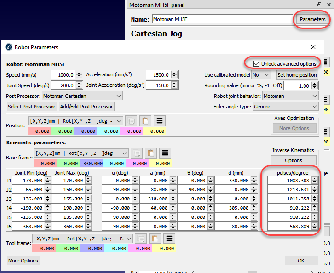Open the Base frame hamburger menu
Viewport: 334px width, 273px height.
coord(166,153)
